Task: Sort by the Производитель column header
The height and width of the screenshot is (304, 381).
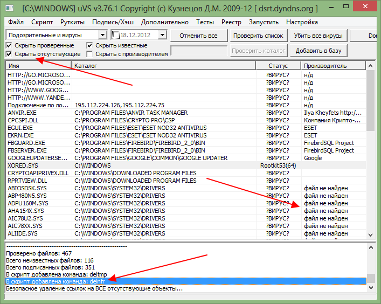Action: pos(333,66)
